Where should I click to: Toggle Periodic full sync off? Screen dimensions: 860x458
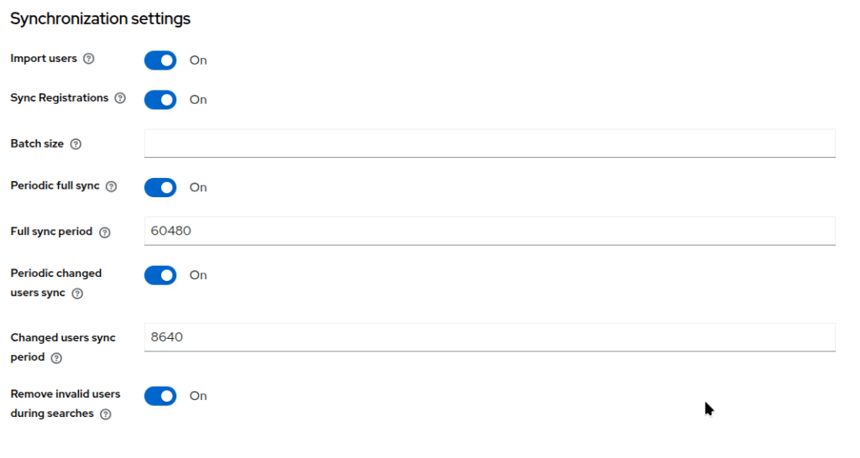pos(160,187)
